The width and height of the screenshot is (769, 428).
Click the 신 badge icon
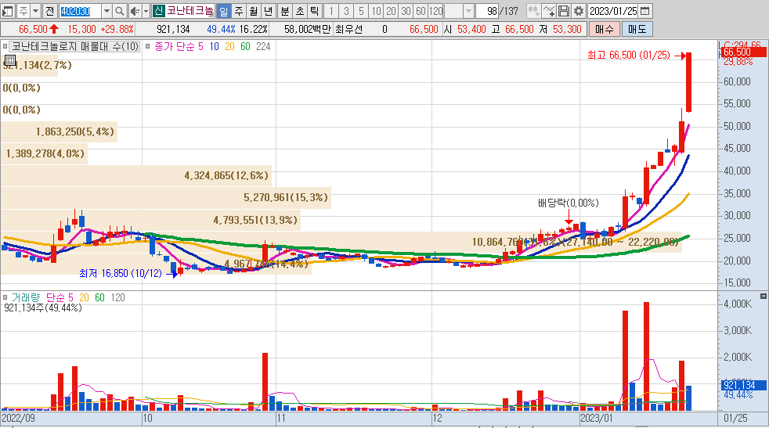[158, 11]
